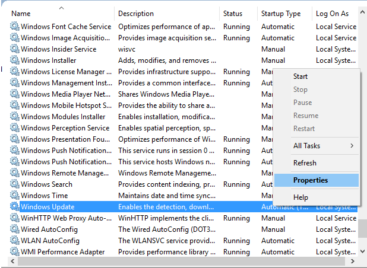Click Local Service logon of WinHTTP row
This screenshot has height=268, width=367.
click(x=336, y=218)
